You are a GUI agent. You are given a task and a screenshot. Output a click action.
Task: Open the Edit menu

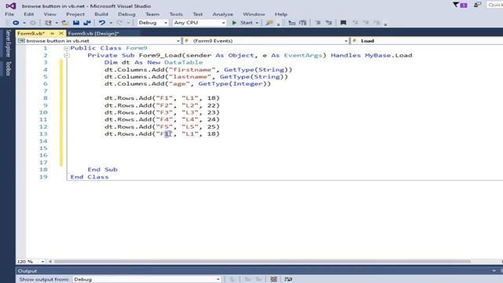[28, 14]
